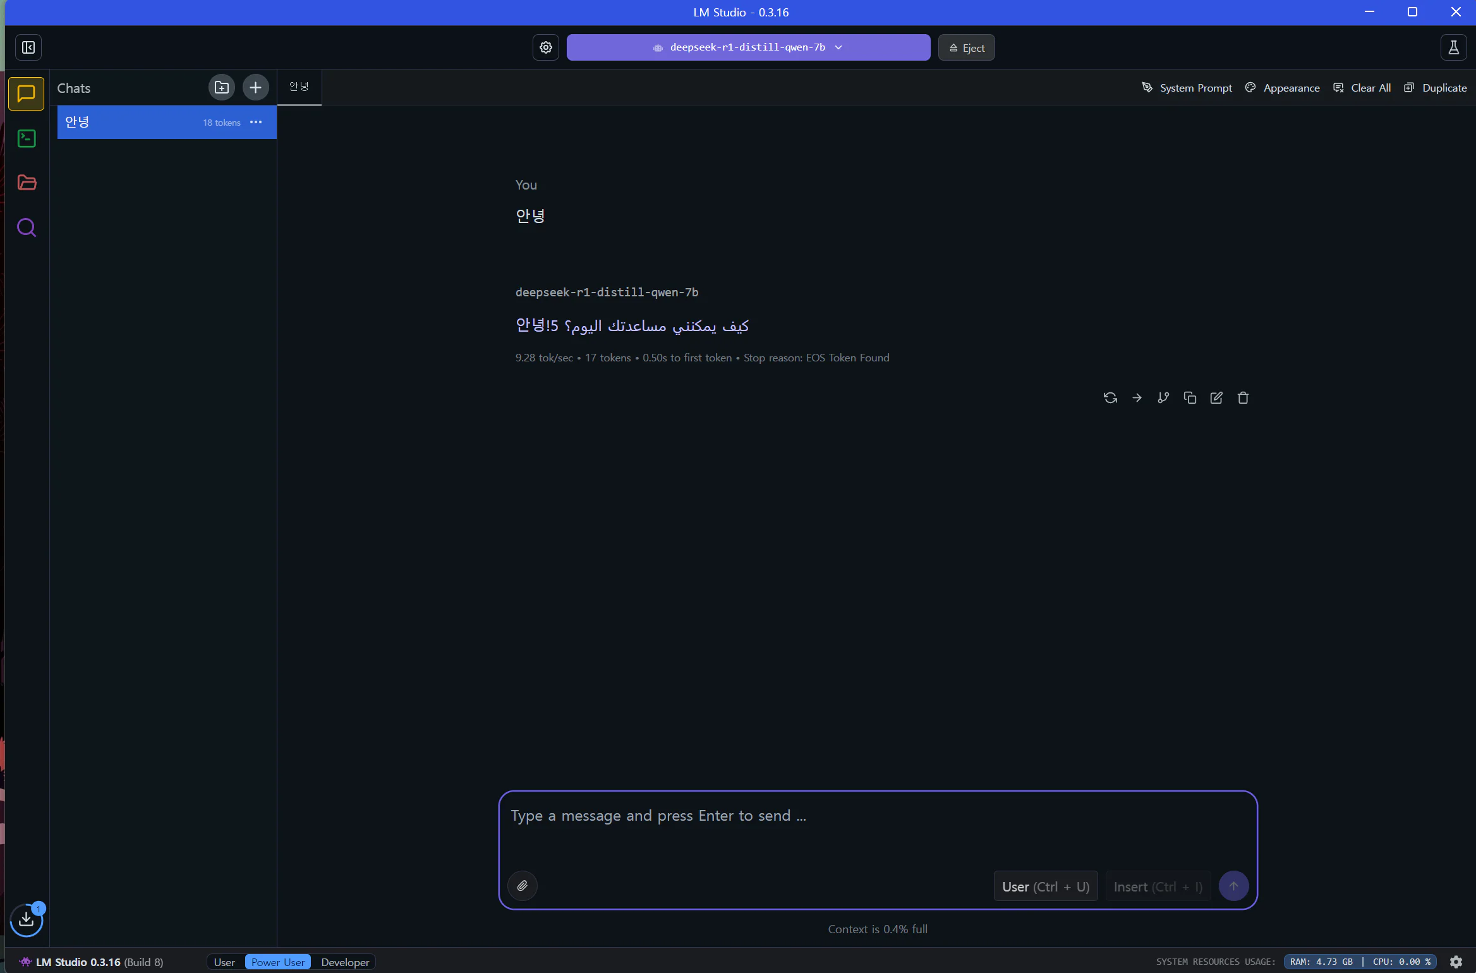This screenshot has width=1476, height=973.
Task: Continue the assistant message with arrow icon
Action: (x=1137, y=397)
